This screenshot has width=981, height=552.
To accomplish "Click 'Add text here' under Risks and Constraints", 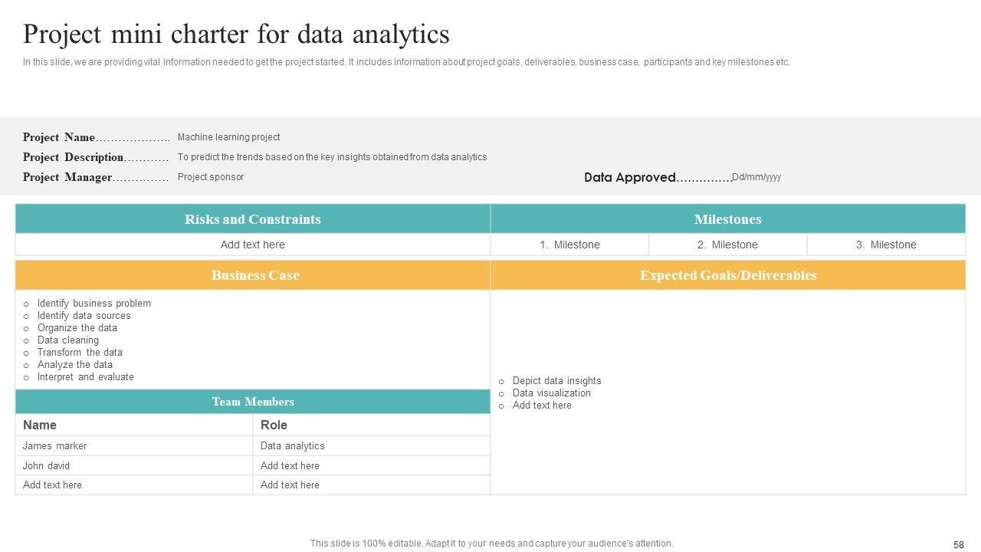I will point(253,245).
